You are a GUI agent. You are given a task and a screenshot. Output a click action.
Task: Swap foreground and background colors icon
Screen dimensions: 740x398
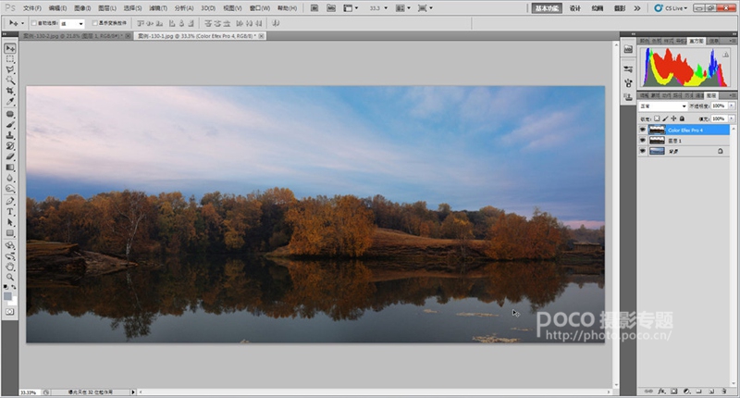click(x=14, y=287)
